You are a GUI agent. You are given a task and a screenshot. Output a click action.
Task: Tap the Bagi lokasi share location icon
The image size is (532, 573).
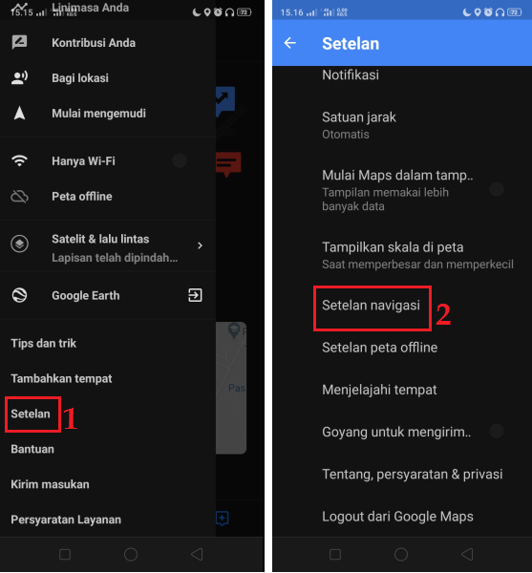tap(19, 78)
